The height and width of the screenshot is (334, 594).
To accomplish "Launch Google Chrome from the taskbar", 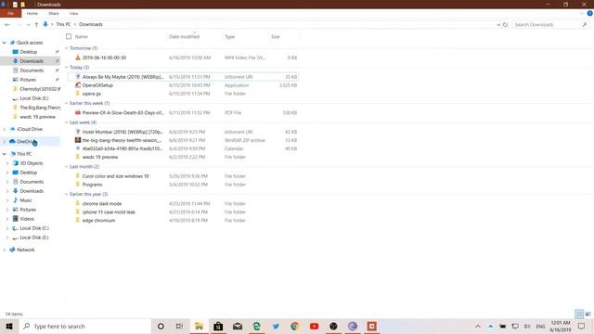I will [295, 326].
